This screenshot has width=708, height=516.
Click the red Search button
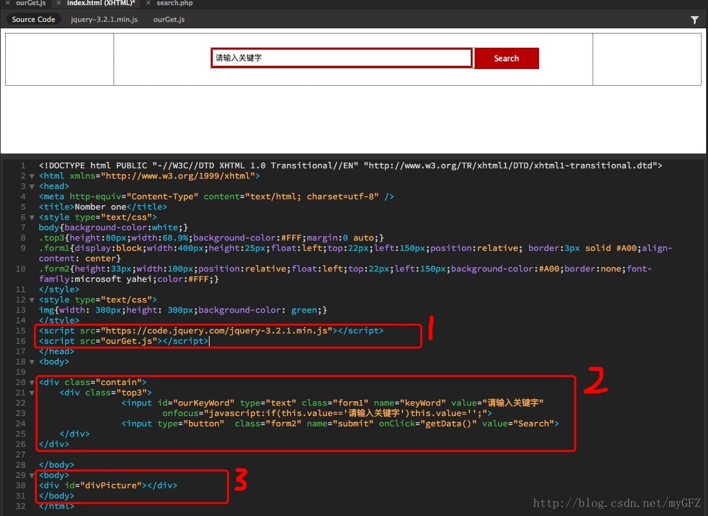507,58
